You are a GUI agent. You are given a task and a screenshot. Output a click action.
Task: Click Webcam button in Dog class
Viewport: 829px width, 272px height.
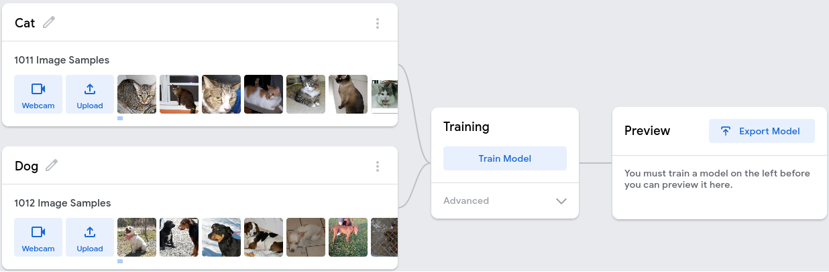pyautogui.click(x=38, y=237)
